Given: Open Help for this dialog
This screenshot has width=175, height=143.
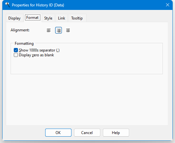Looking at the screenshot, I should (116, 132).
